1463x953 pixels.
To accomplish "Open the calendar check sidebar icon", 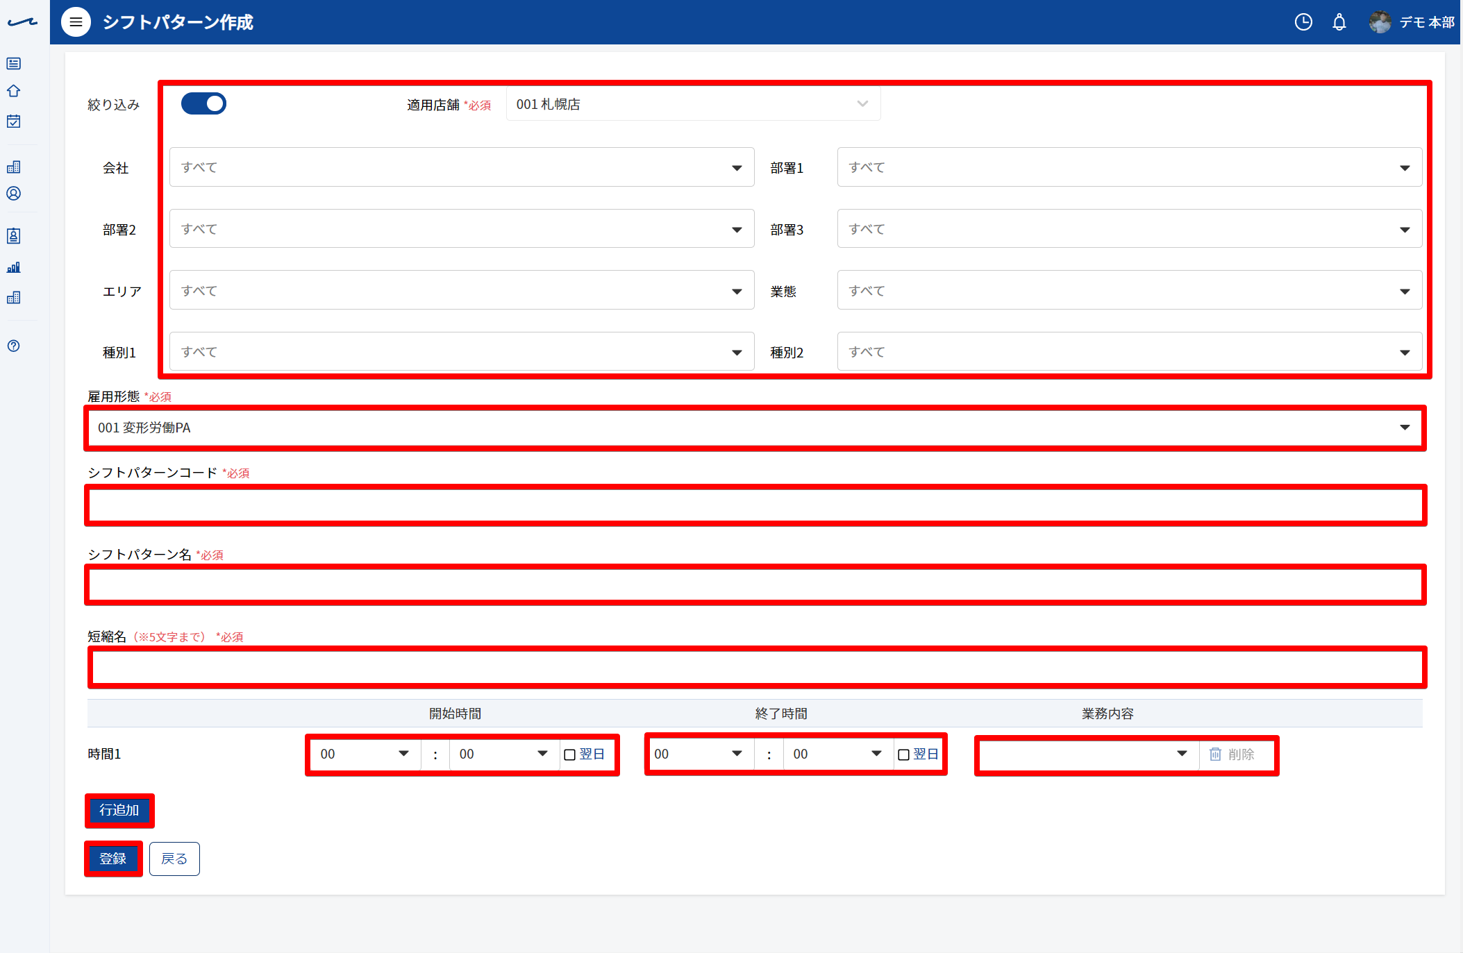I will pos(14,121).
